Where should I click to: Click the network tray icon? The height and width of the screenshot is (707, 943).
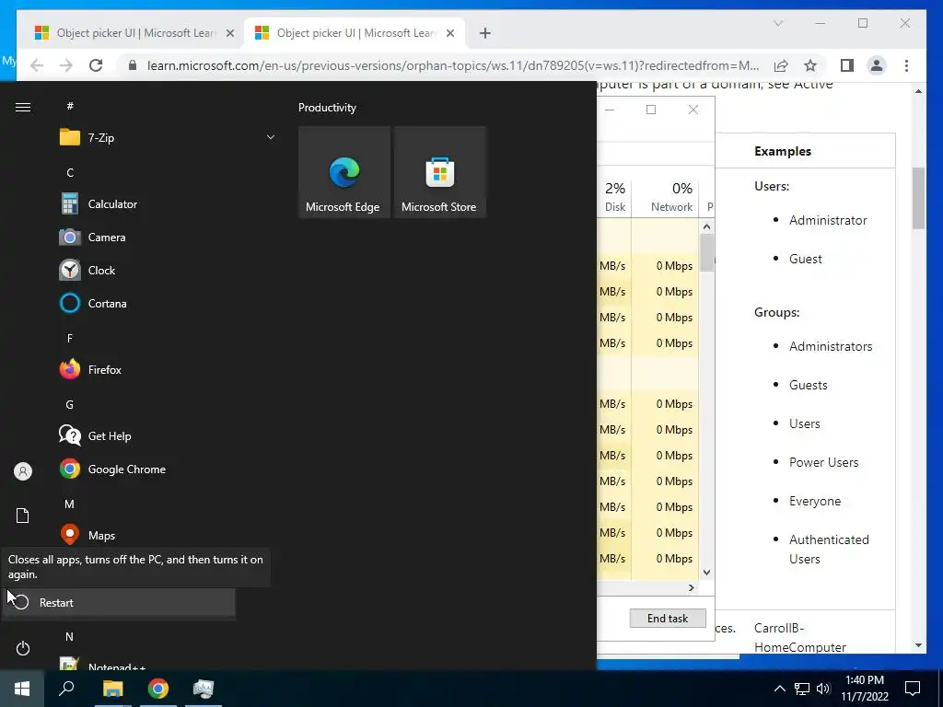click(x=802, y=689)
